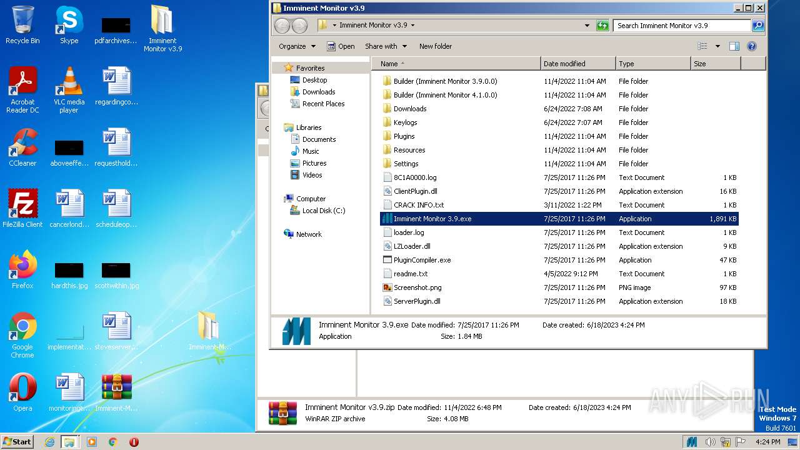Expand Change your view options arrow
800x450 pixels.
coord(717,46)
